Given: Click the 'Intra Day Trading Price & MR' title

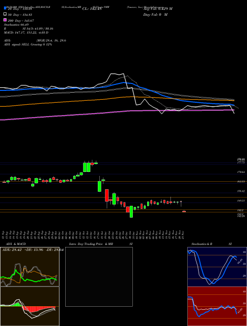Looking at the screenshot, I should [x=91, y=244].
